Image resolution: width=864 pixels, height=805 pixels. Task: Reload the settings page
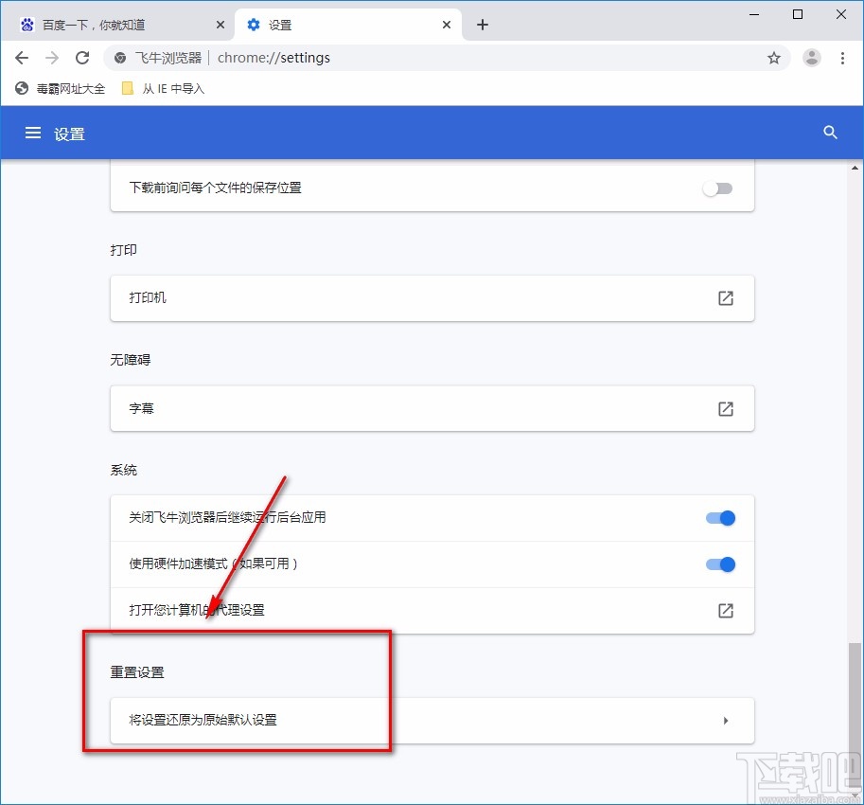[x=82, y=58]
